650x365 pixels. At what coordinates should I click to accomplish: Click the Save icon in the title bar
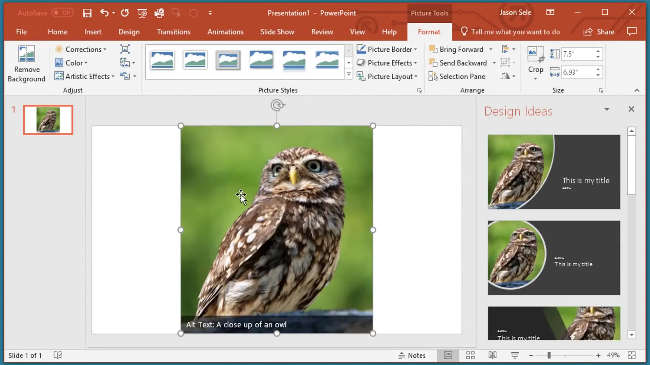click(x=87, y=13)
